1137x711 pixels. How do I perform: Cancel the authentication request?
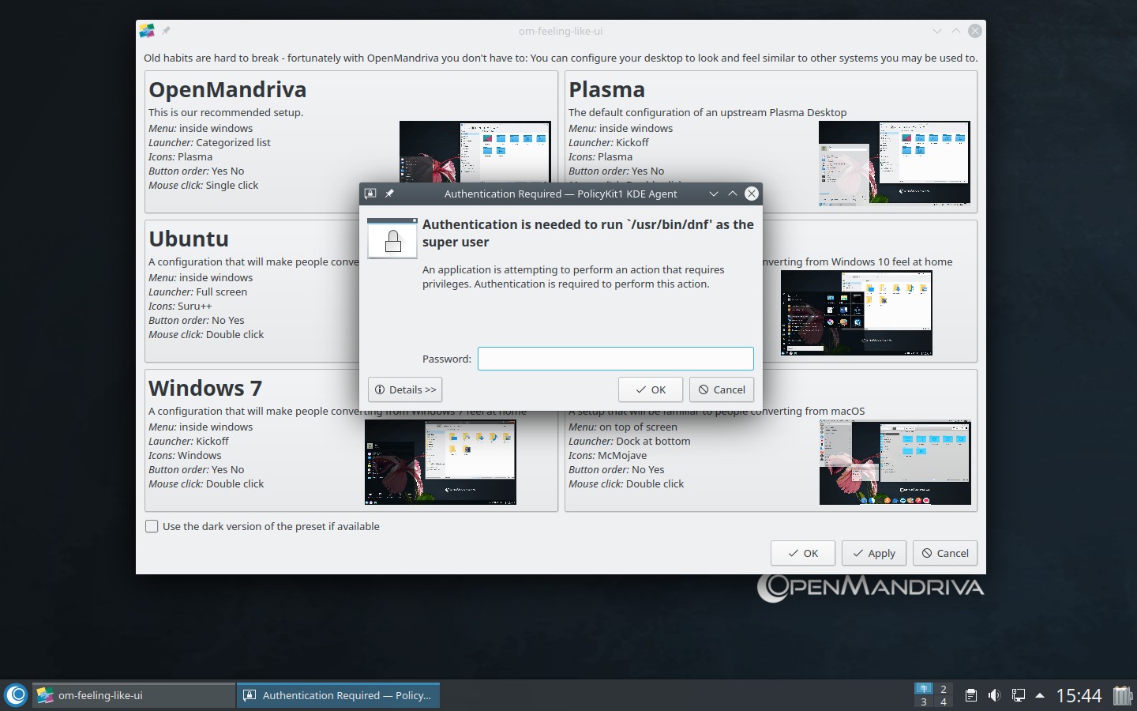coord(722,389)
